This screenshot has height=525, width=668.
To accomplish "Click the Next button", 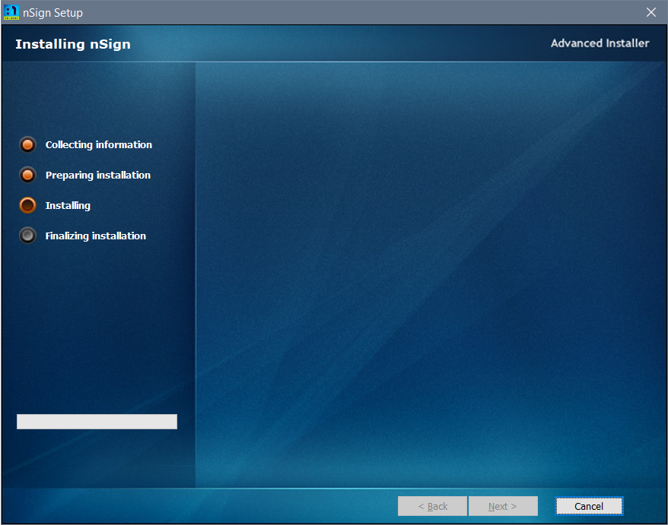I will pyautogui.click(x=503, y=506).
